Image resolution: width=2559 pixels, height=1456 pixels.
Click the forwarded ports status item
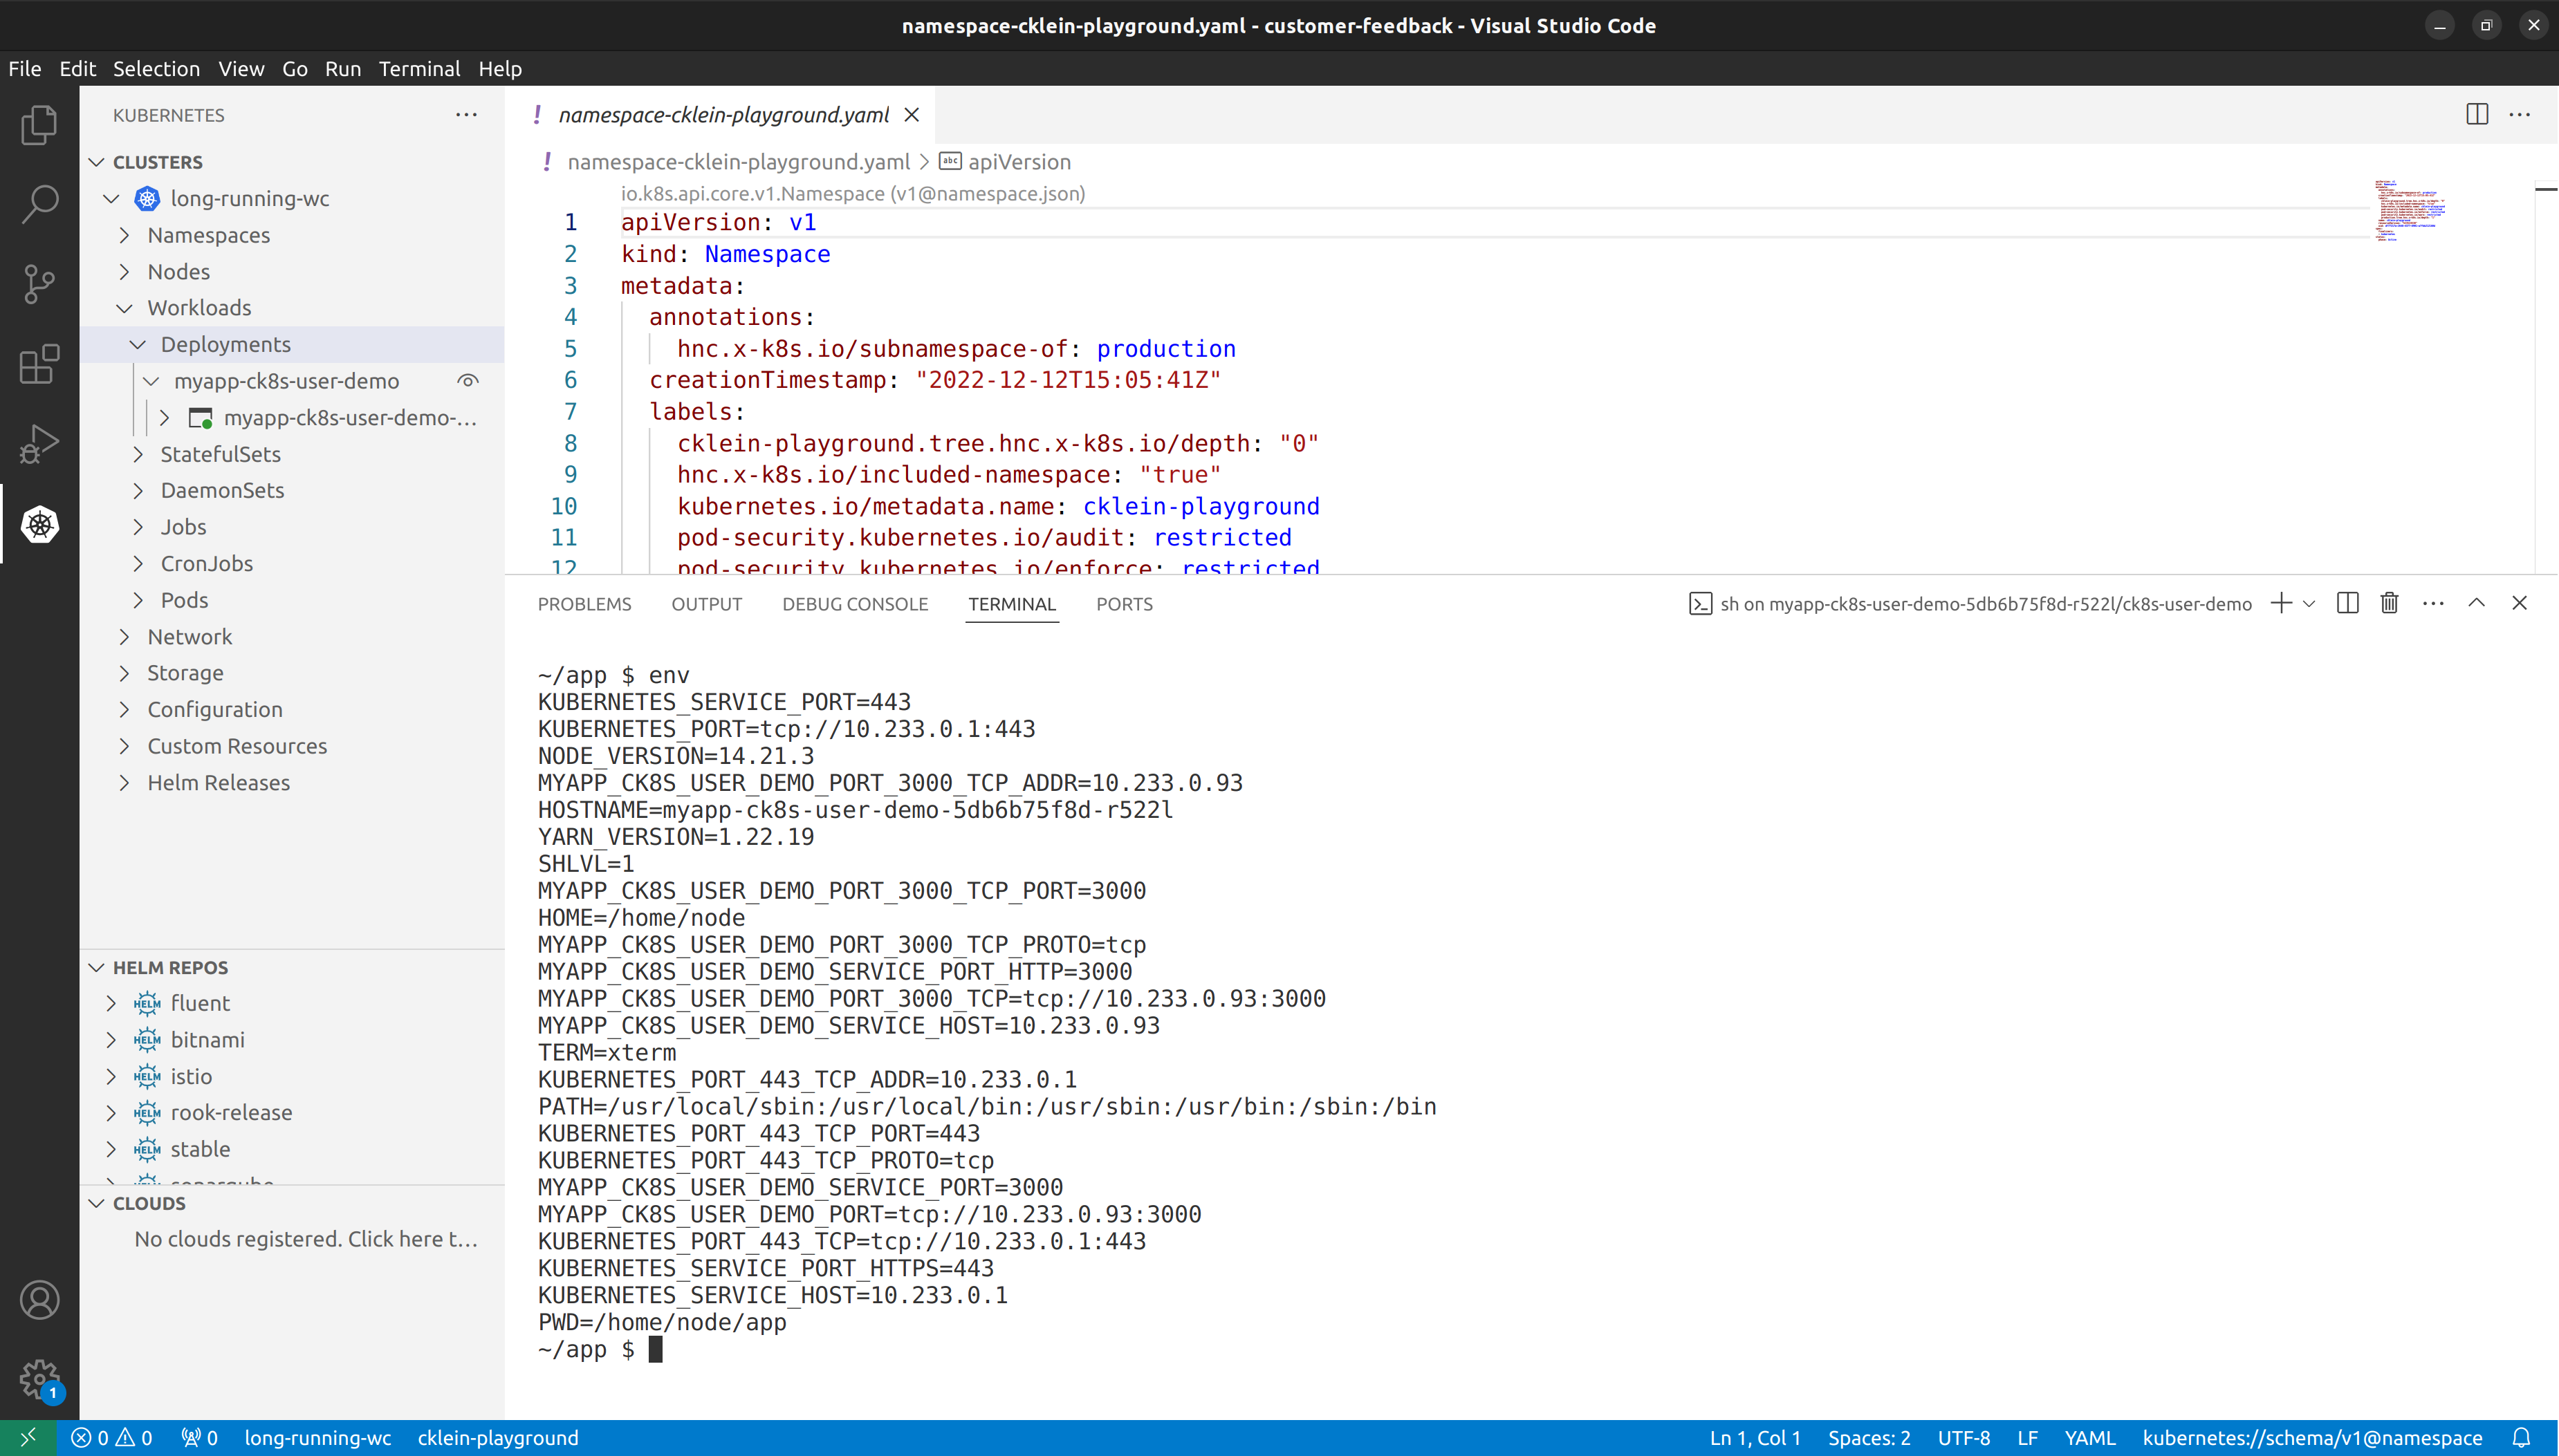point(199,1438)
